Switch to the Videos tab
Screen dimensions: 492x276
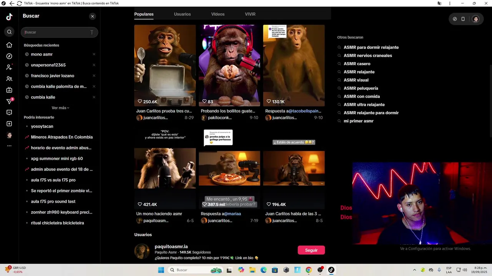218,14
